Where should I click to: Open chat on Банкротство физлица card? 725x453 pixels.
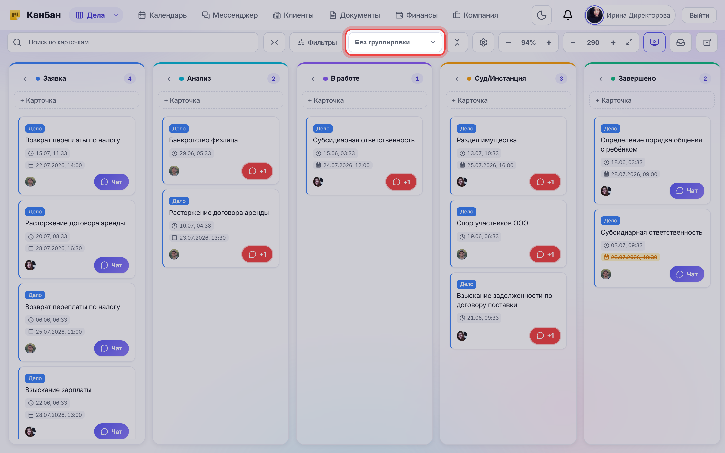257,171
